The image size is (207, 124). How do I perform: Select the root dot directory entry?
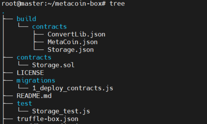pyautogui.click(x=3, y=13)
